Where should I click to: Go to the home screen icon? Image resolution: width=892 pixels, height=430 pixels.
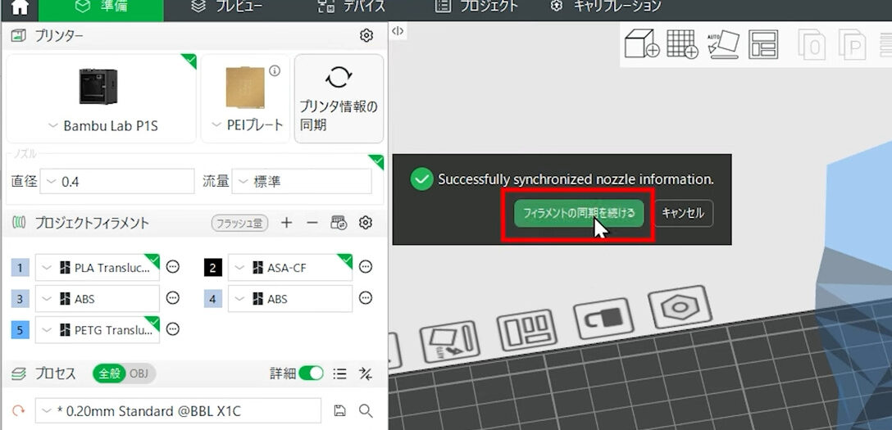coord(20,7)
